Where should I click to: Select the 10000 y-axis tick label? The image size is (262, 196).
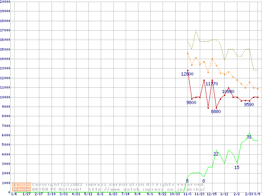tap(5, 97)
